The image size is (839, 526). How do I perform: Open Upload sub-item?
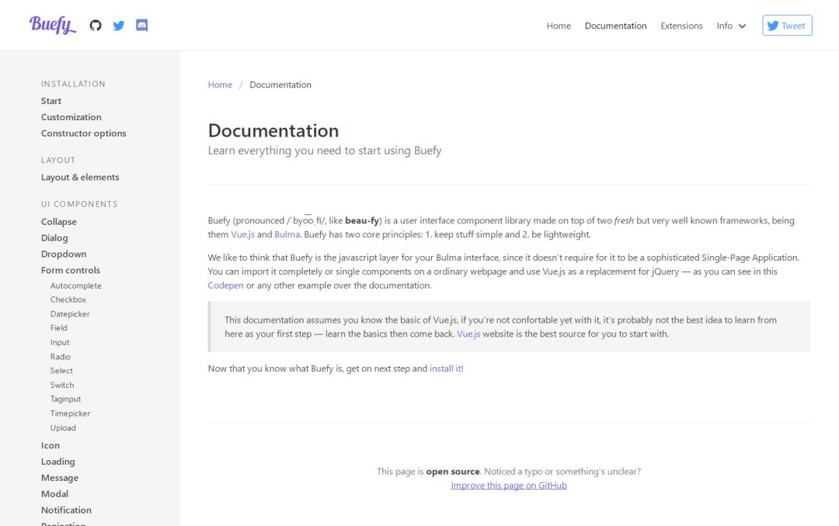pyautogui.click(x=63, y=427)
